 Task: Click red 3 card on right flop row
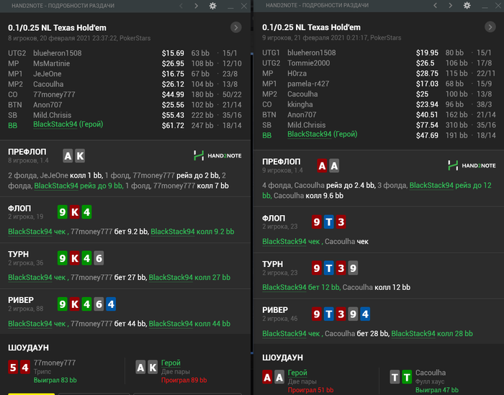point(341,222)
